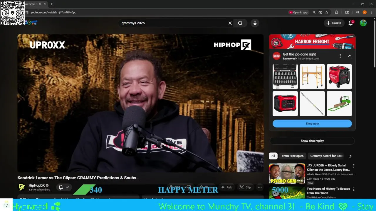Open the orange Chrome profile avatar
The height and width of the screenshot is (211, 376).
[x=365, y=12]
